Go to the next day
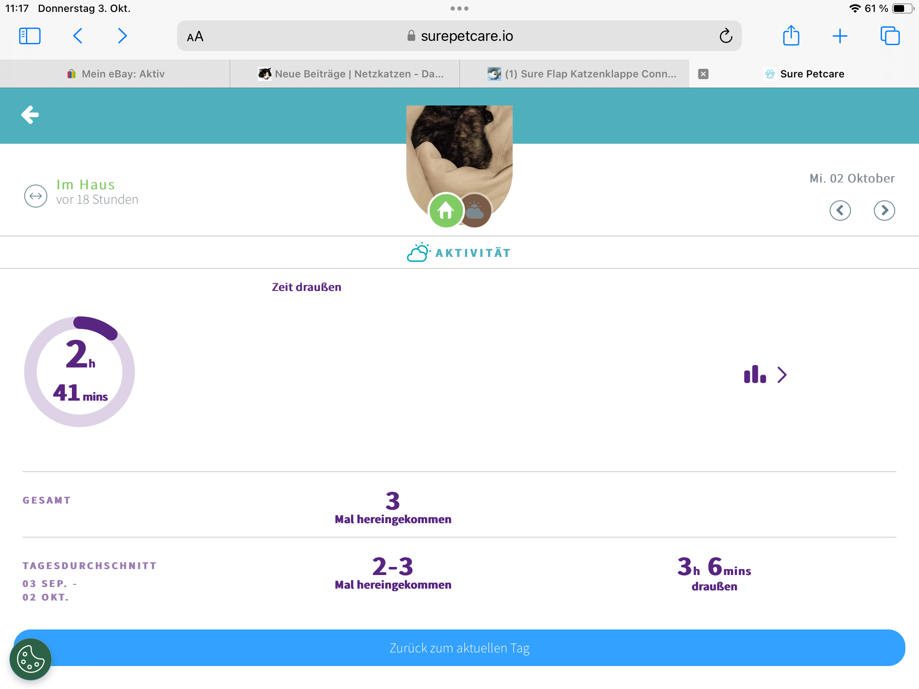The width and height of the screenshot is (919, 689). (884, 210)
